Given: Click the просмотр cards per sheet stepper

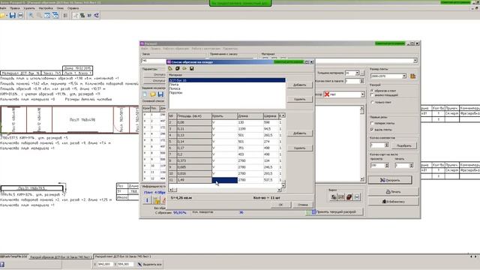Looking at the screenshot, I should tap(387, 165).
